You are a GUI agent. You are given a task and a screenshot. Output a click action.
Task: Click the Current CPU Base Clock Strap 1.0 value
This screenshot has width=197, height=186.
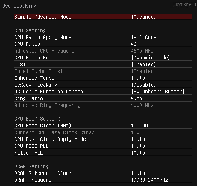pos(135,132)
